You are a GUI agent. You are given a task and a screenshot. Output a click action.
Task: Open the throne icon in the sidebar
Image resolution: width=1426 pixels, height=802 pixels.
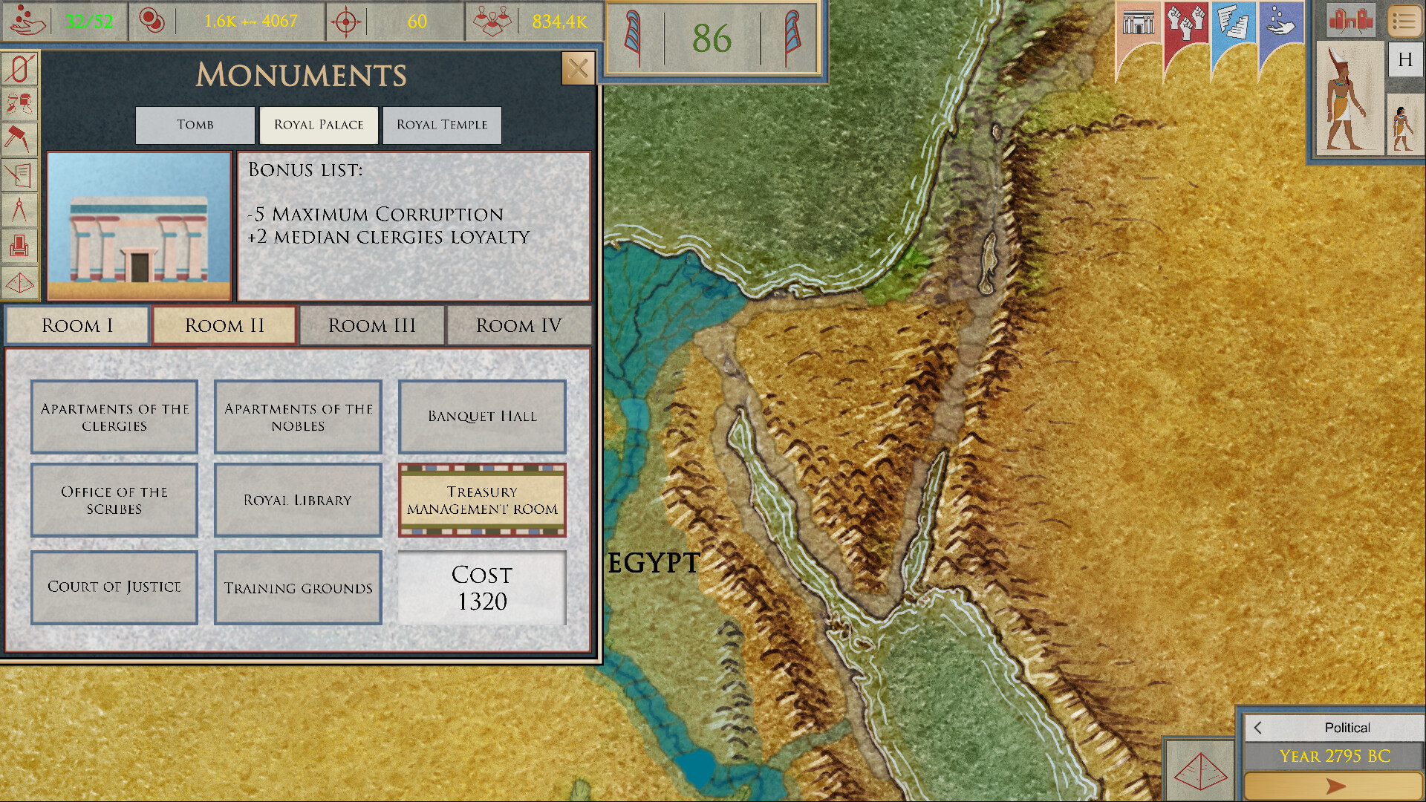pos(19,246)
